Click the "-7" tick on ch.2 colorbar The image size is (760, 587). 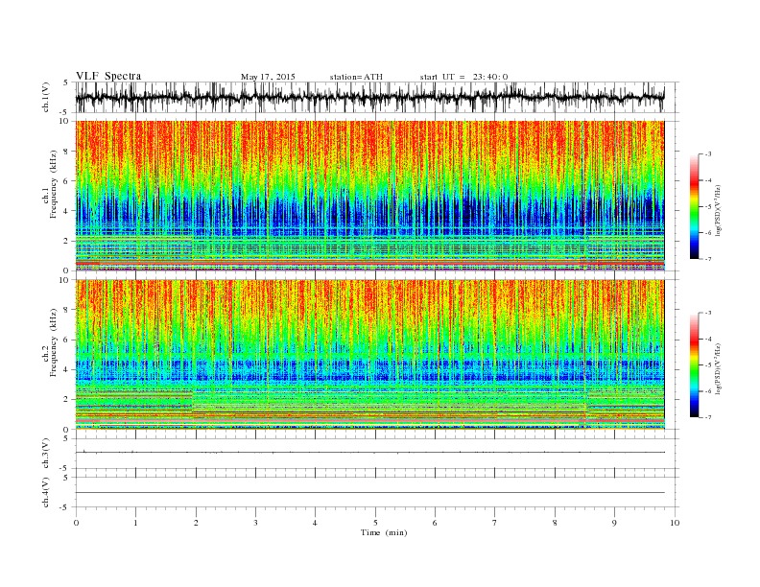click(708, 417)
